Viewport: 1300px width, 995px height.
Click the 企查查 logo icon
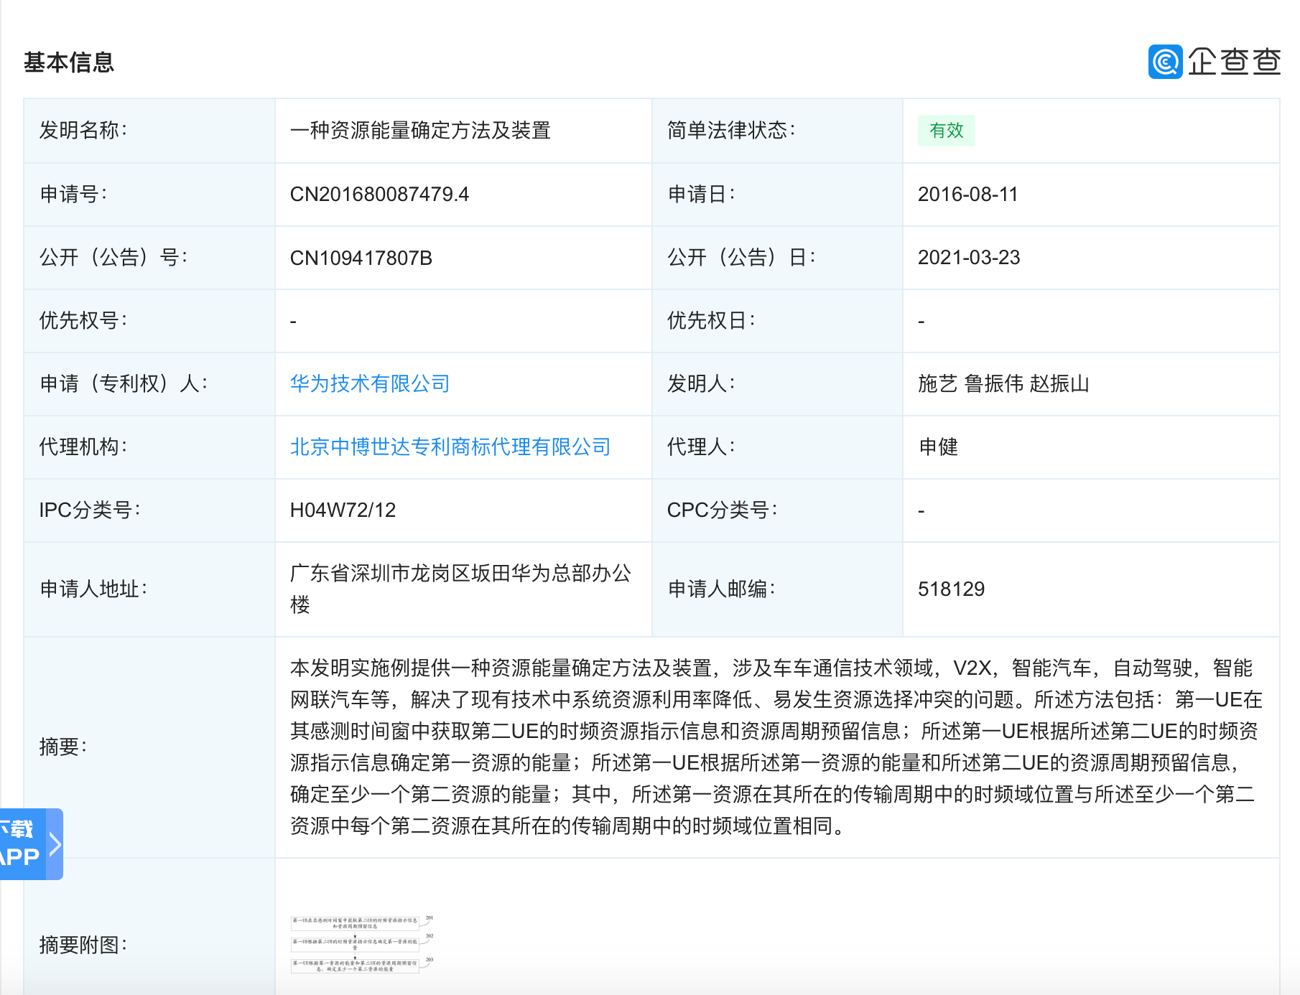point(1165,62)
